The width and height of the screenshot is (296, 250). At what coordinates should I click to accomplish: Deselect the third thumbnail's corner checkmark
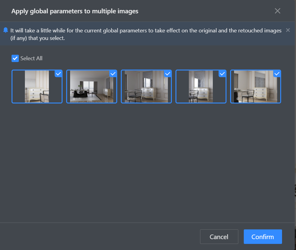tap(168, 74)
